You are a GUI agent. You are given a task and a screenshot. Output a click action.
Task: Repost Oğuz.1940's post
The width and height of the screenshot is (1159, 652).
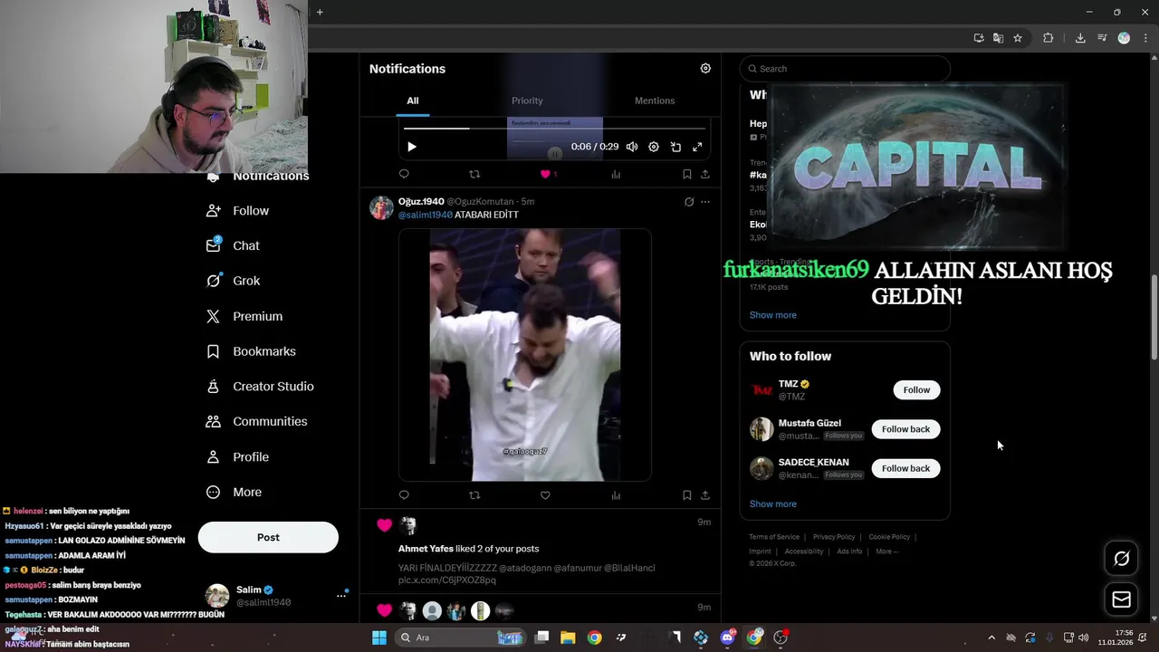coord(474,495)
